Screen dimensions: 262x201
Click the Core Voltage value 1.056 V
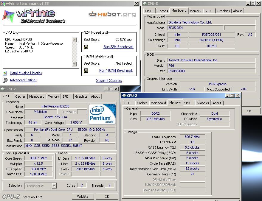76,122
